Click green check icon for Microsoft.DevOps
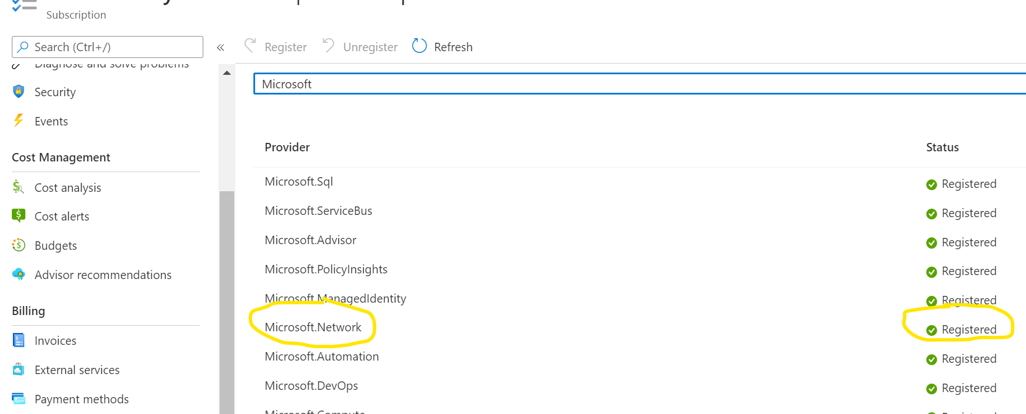The image size is (1026, 414). [x=931, y=389]
